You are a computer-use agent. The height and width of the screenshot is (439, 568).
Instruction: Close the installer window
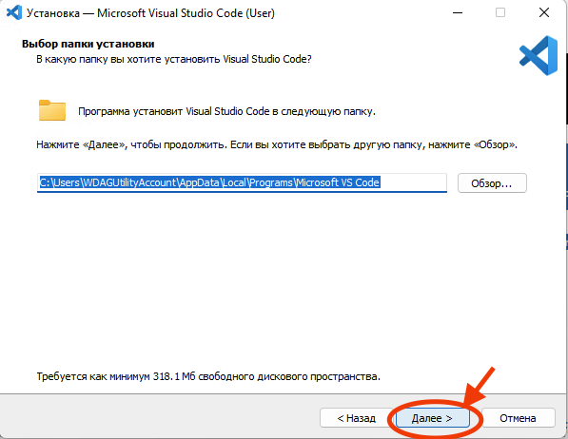tap(543, 12)
